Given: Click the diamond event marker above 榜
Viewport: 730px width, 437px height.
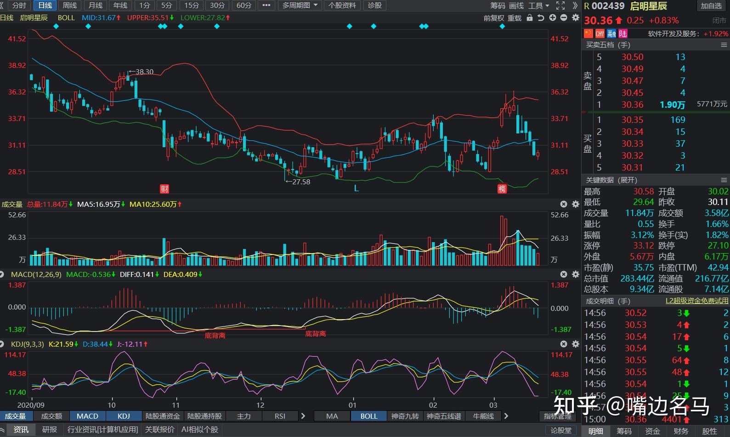Looking at the screenshot, I should pos(502,27).
